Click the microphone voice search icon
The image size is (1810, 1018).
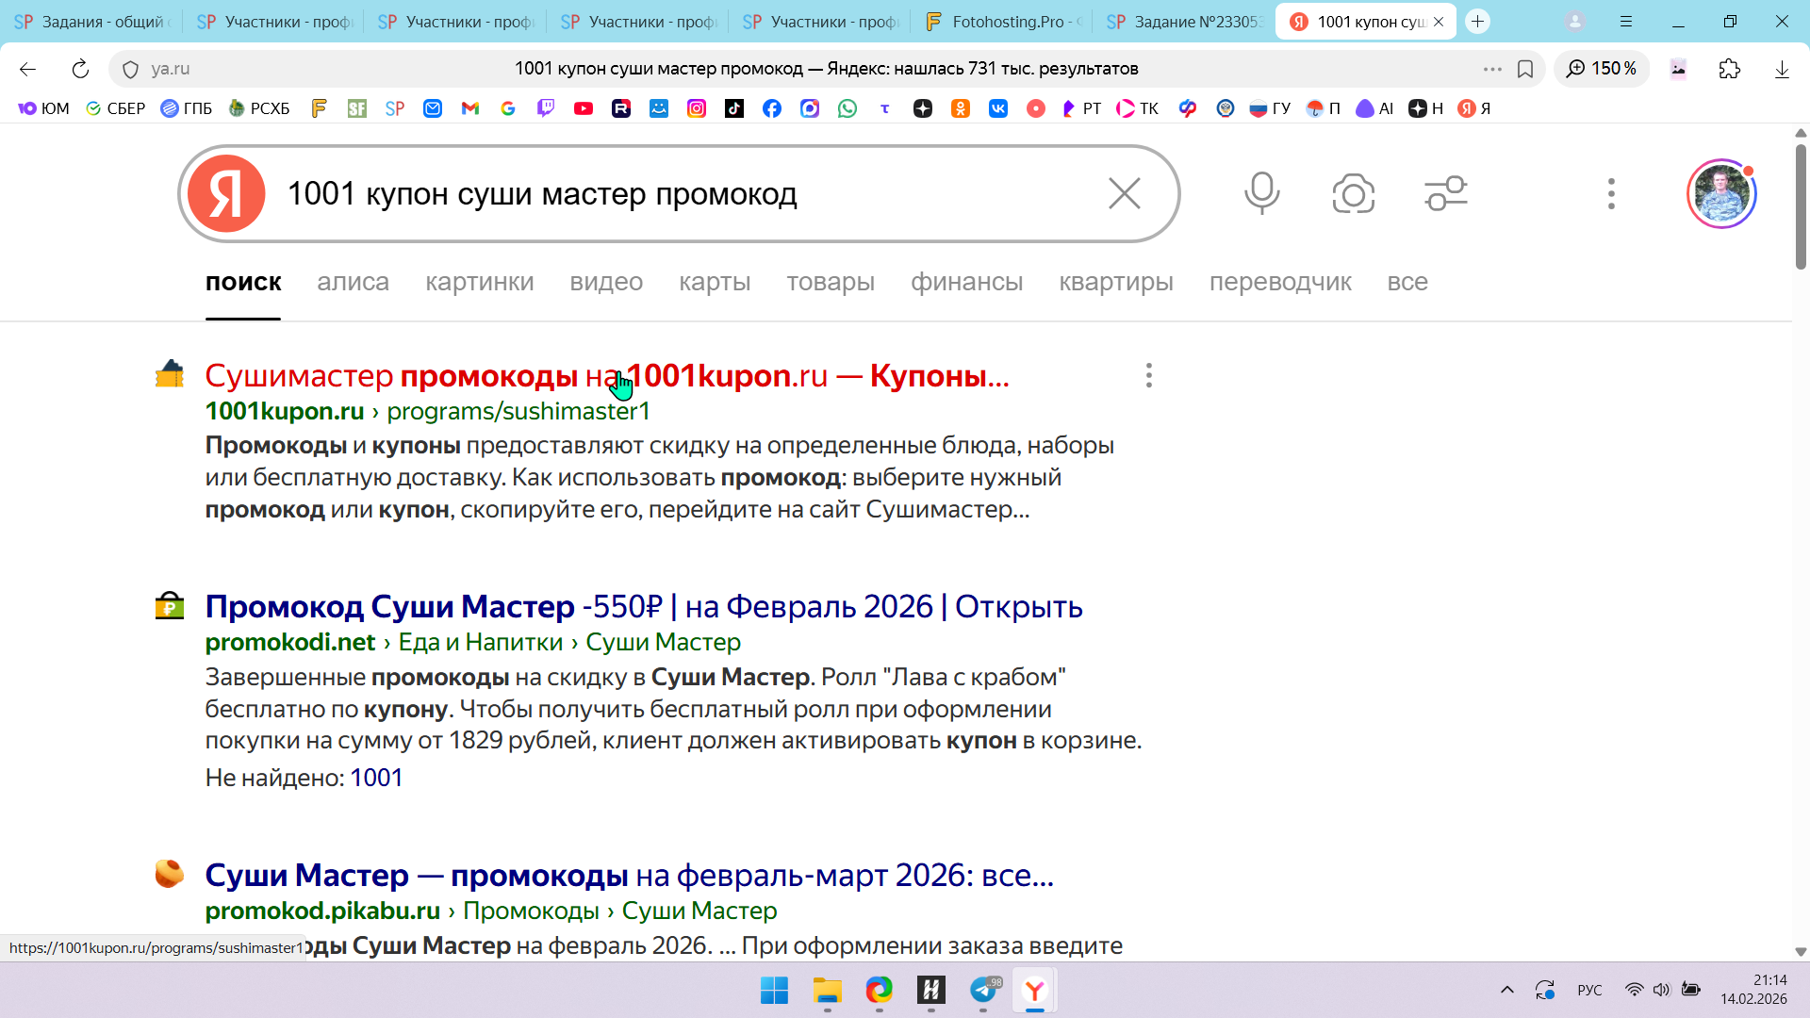(1261, 193)
